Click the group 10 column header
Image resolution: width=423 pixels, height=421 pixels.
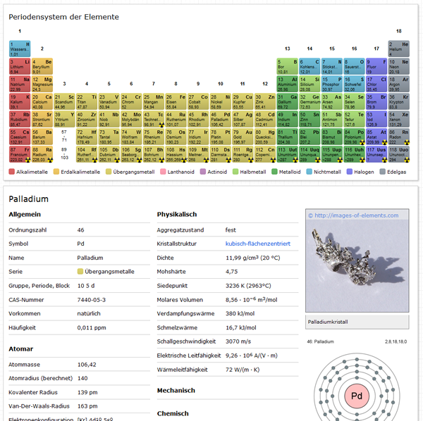221,84
